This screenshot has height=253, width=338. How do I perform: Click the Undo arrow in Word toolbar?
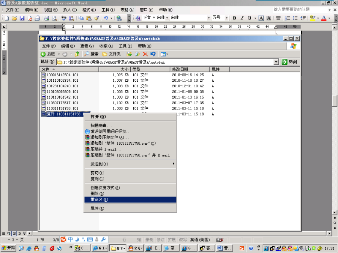[106, 18]
